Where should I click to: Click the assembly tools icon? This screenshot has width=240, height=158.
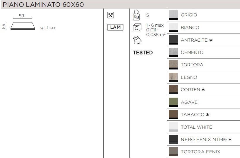(111, 16)
